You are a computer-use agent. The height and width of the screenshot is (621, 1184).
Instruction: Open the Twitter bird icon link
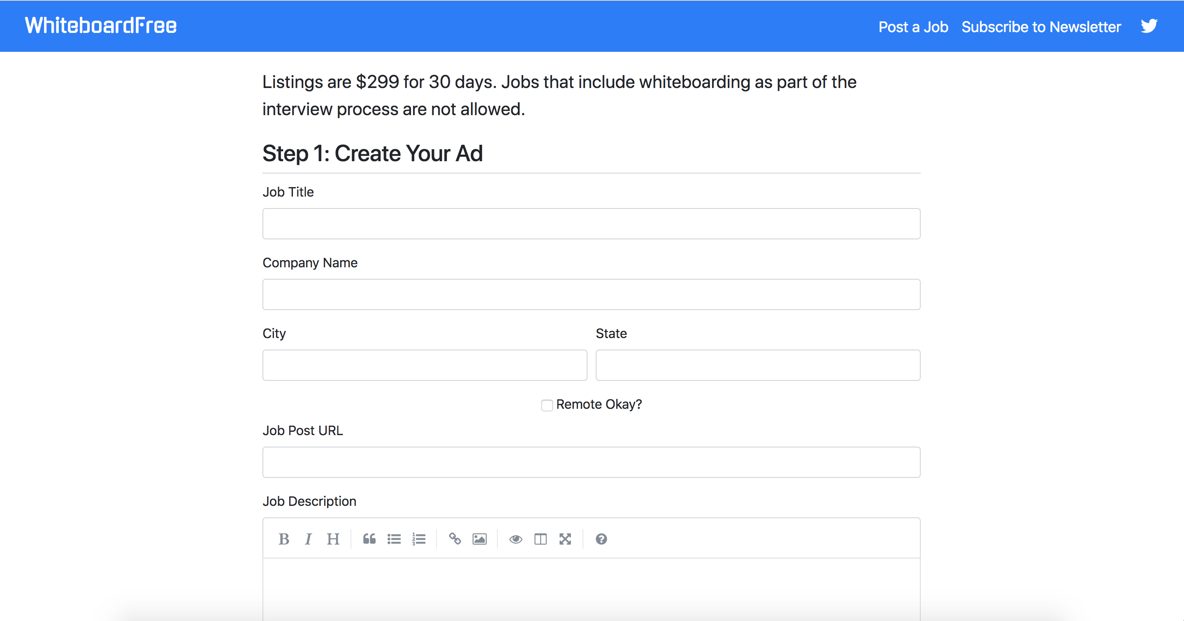pos(1149,26)
